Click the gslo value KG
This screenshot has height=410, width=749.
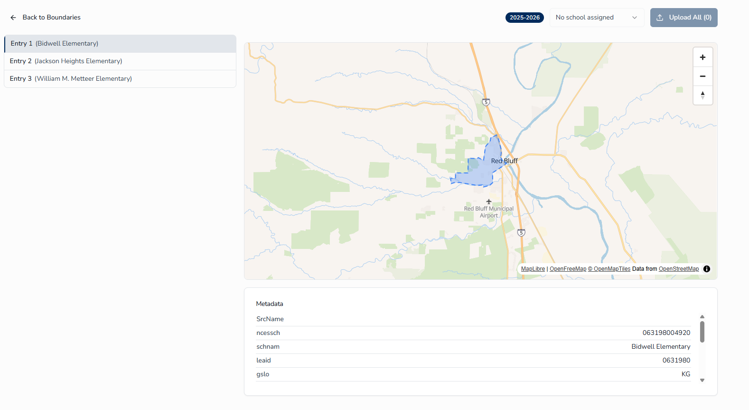[686, 374]
